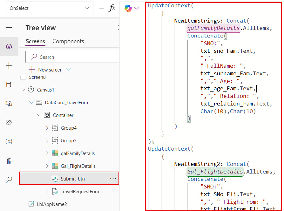284x211 pixels.
Task: Select Canvas1 in tree view
Action: [45, 90]
